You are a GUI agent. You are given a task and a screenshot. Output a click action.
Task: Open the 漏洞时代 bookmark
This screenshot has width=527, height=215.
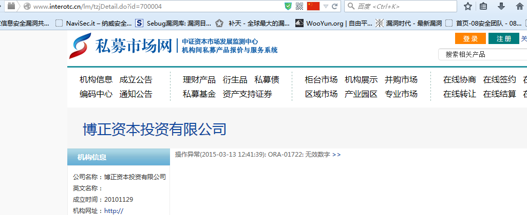pyautogui.click(x=409, y=23)
